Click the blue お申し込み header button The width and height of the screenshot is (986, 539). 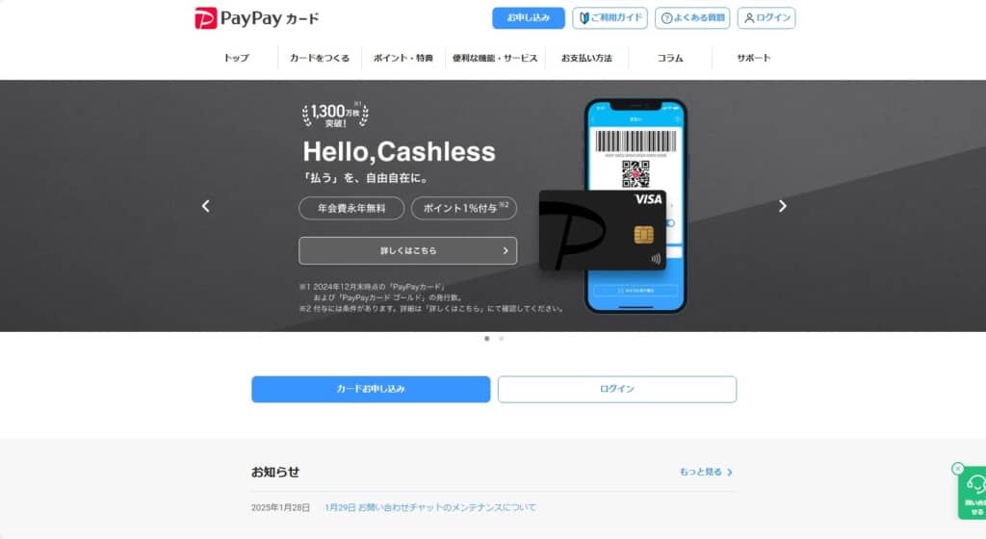click(529, 17)
